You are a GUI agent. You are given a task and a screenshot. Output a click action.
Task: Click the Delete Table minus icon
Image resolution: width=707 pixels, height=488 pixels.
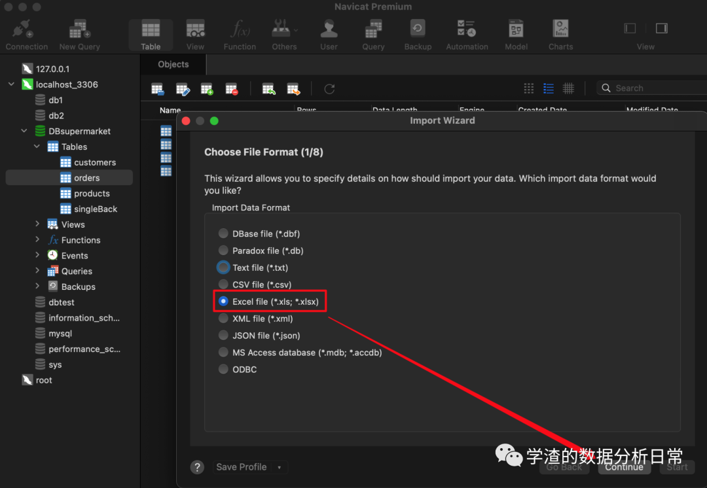[x=232, y=89]
